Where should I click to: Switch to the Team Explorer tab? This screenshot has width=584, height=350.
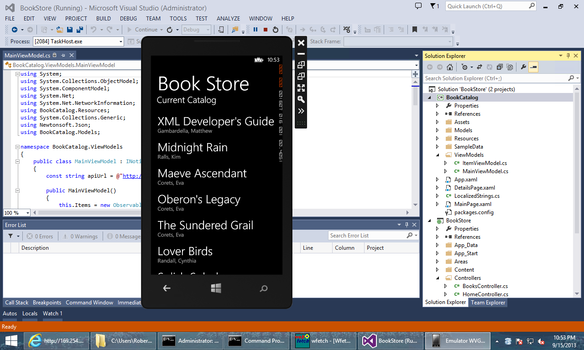click(488, 302)
